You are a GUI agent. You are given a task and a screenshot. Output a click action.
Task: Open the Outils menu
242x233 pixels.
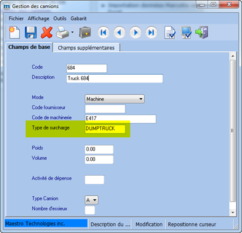59,19
